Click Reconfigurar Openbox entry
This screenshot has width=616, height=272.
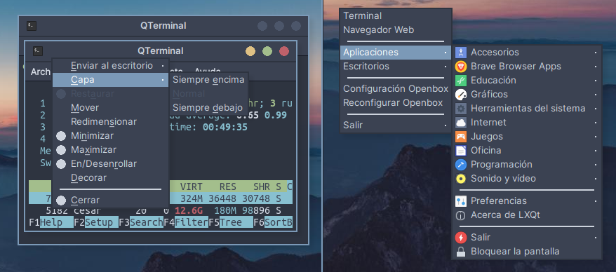coord(396,103)
